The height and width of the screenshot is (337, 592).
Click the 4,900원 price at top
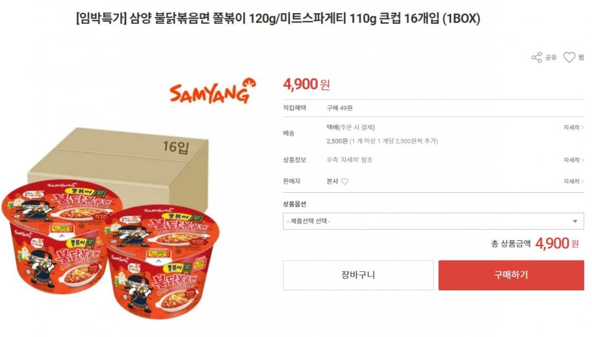tap(307, 84)
